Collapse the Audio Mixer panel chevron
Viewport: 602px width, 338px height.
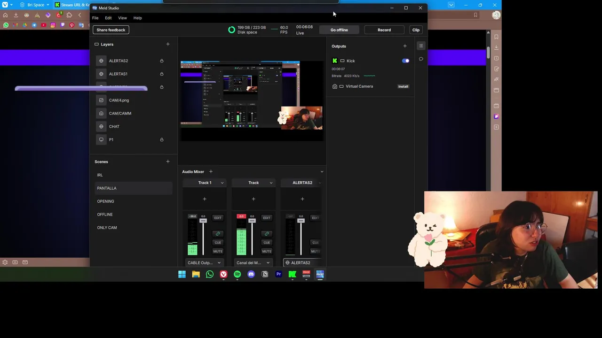pyautogui.click(x=322, y=172)
